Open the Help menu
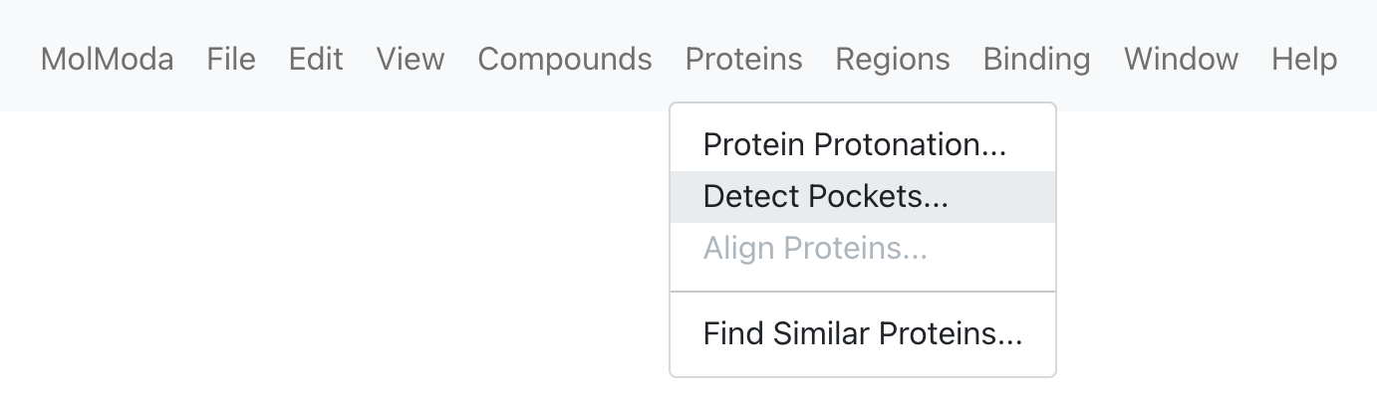The image size is (1377, 402). 1304,59
